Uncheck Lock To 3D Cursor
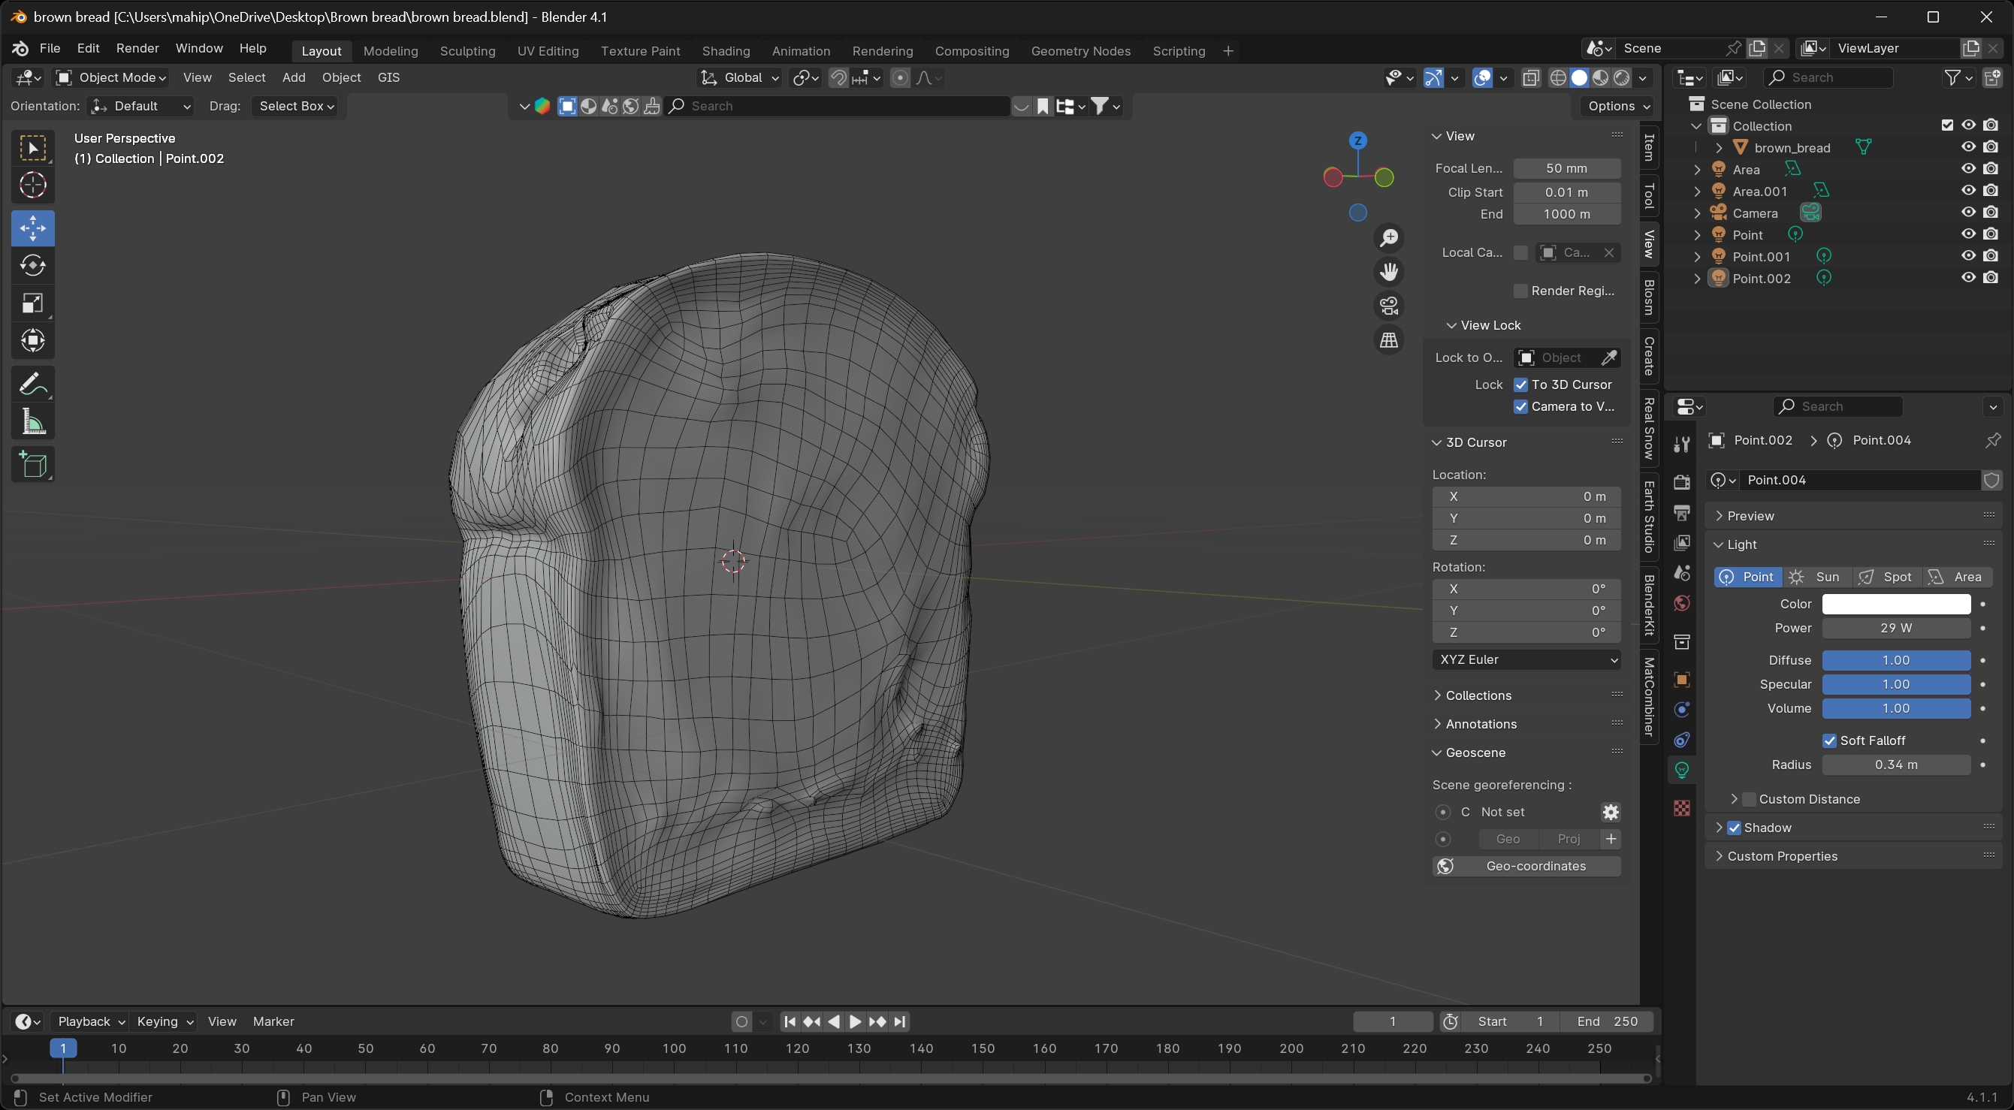2014x1110 pixels. point(1520,385)
